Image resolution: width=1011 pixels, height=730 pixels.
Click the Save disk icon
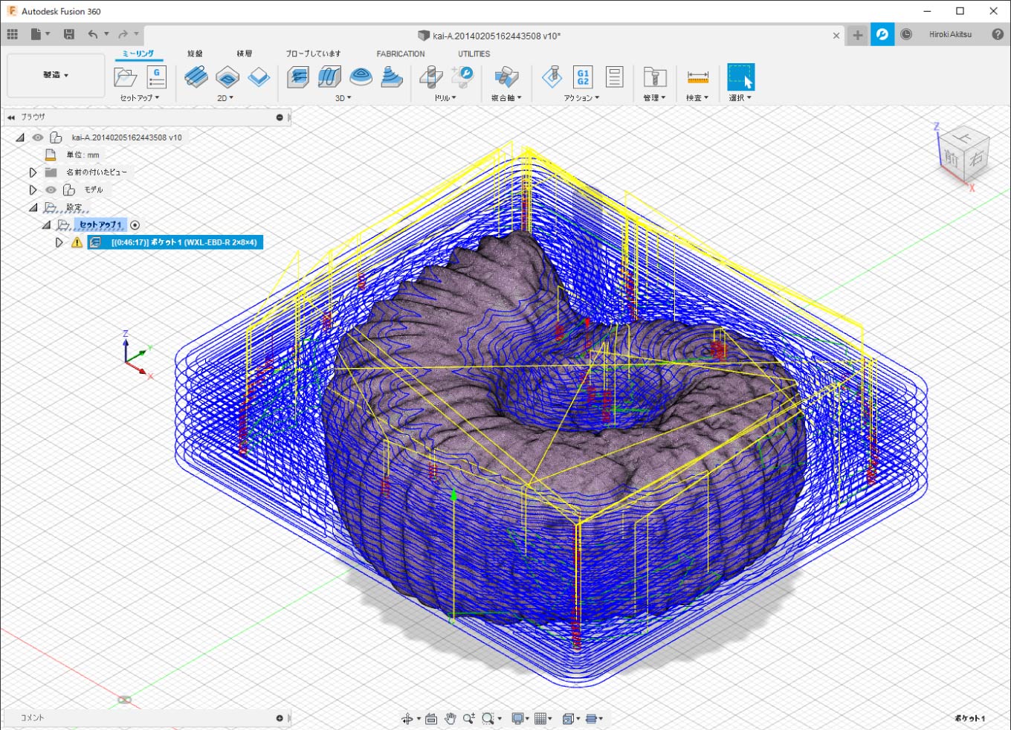tap(68, 34)
